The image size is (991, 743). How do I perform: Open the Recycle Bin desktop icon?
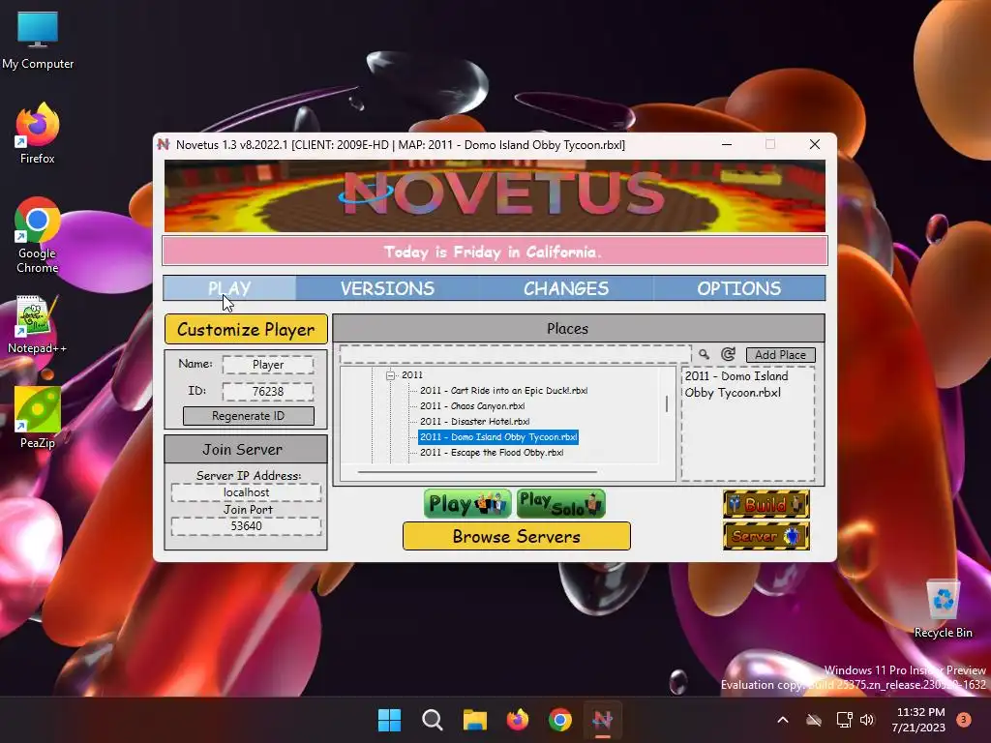943,609
